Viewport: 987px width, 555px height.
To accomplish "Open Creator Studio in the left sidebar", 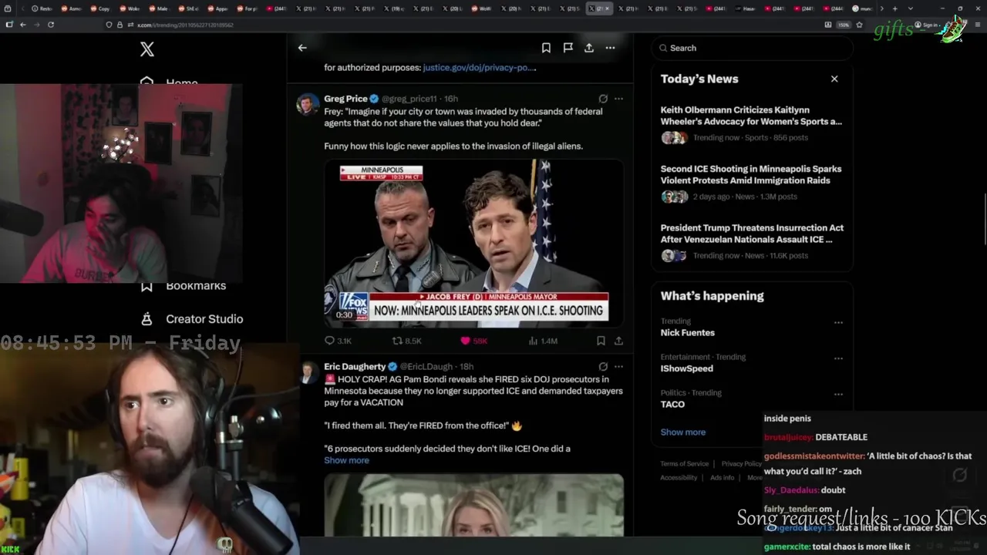I will 192,319.
